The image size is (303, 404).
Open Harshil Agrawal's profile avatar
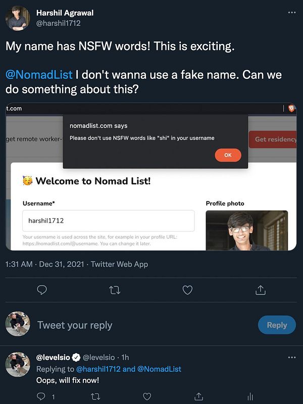18,18
